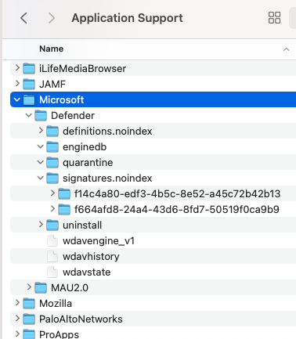The width and height of the screenshot is (296, 339).
Task: Expand the PaloAltoNetworks folder
Action: pyautogui.click(x=17, y=319)
